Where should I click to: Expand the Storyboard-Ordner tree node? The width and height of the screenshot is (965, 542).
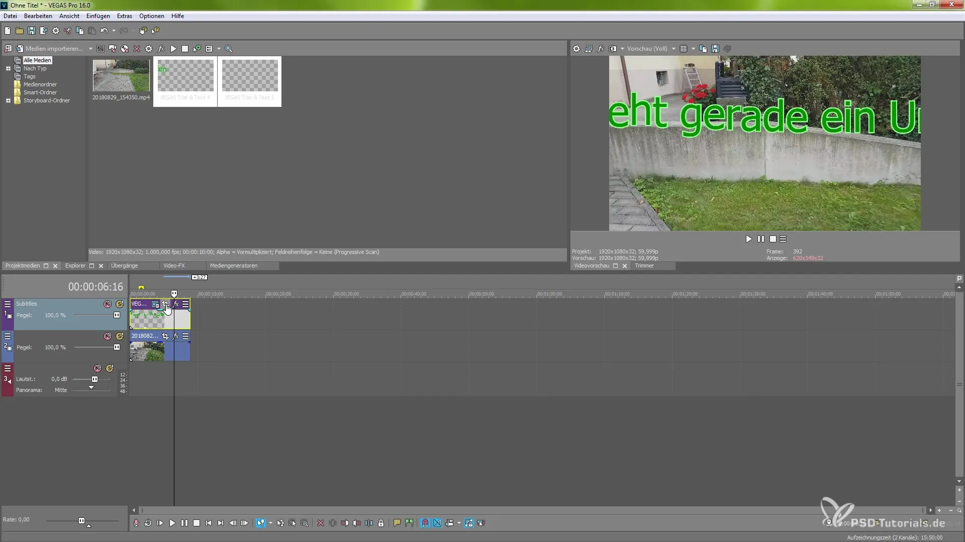pos(8,100)
